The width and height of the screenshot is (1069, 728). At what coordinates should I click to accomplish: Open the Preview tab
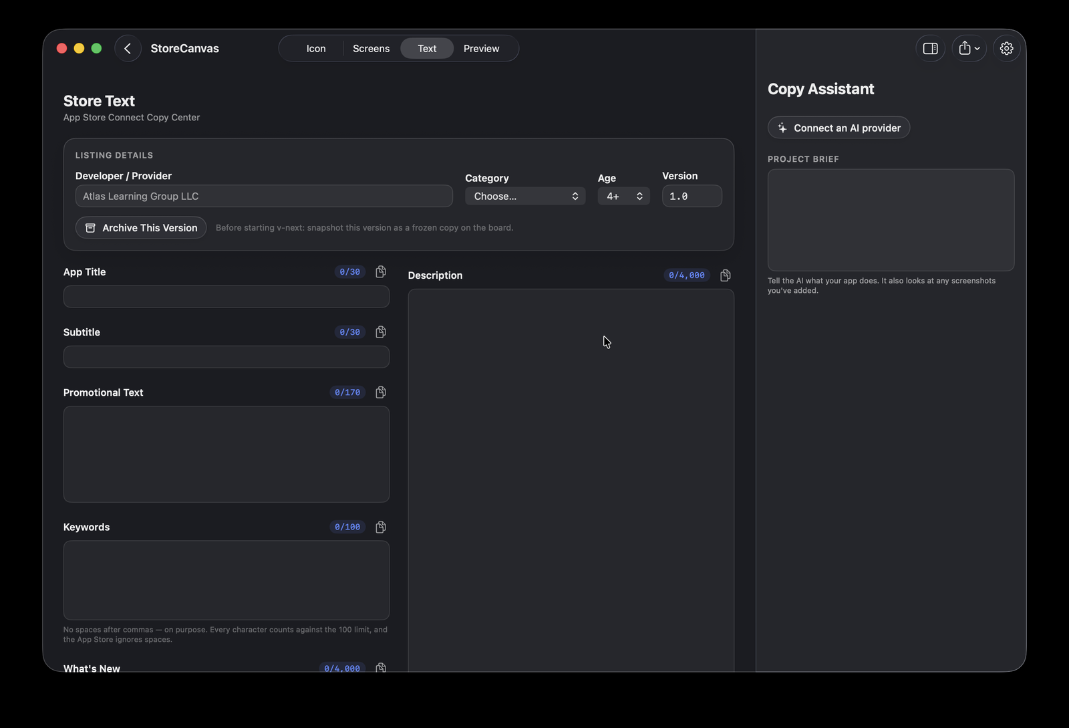tap(481, 48)
